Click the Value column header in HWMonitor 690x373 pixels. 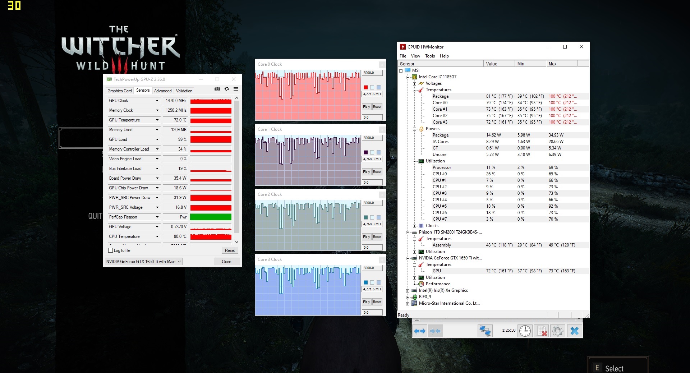click(499, 64)
